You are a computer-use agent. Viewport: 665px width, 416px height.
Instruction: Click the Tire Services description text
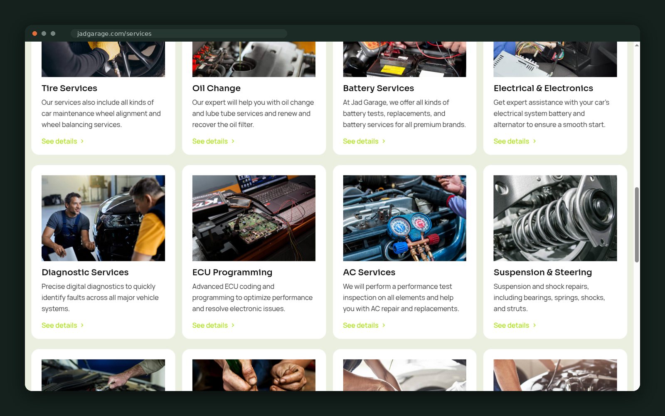click(x=101, y=114)
